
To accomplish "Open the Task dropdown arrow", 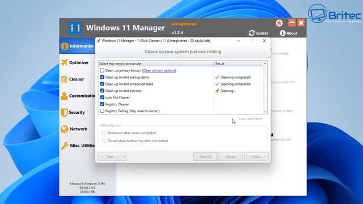I will tap(125, 156).
